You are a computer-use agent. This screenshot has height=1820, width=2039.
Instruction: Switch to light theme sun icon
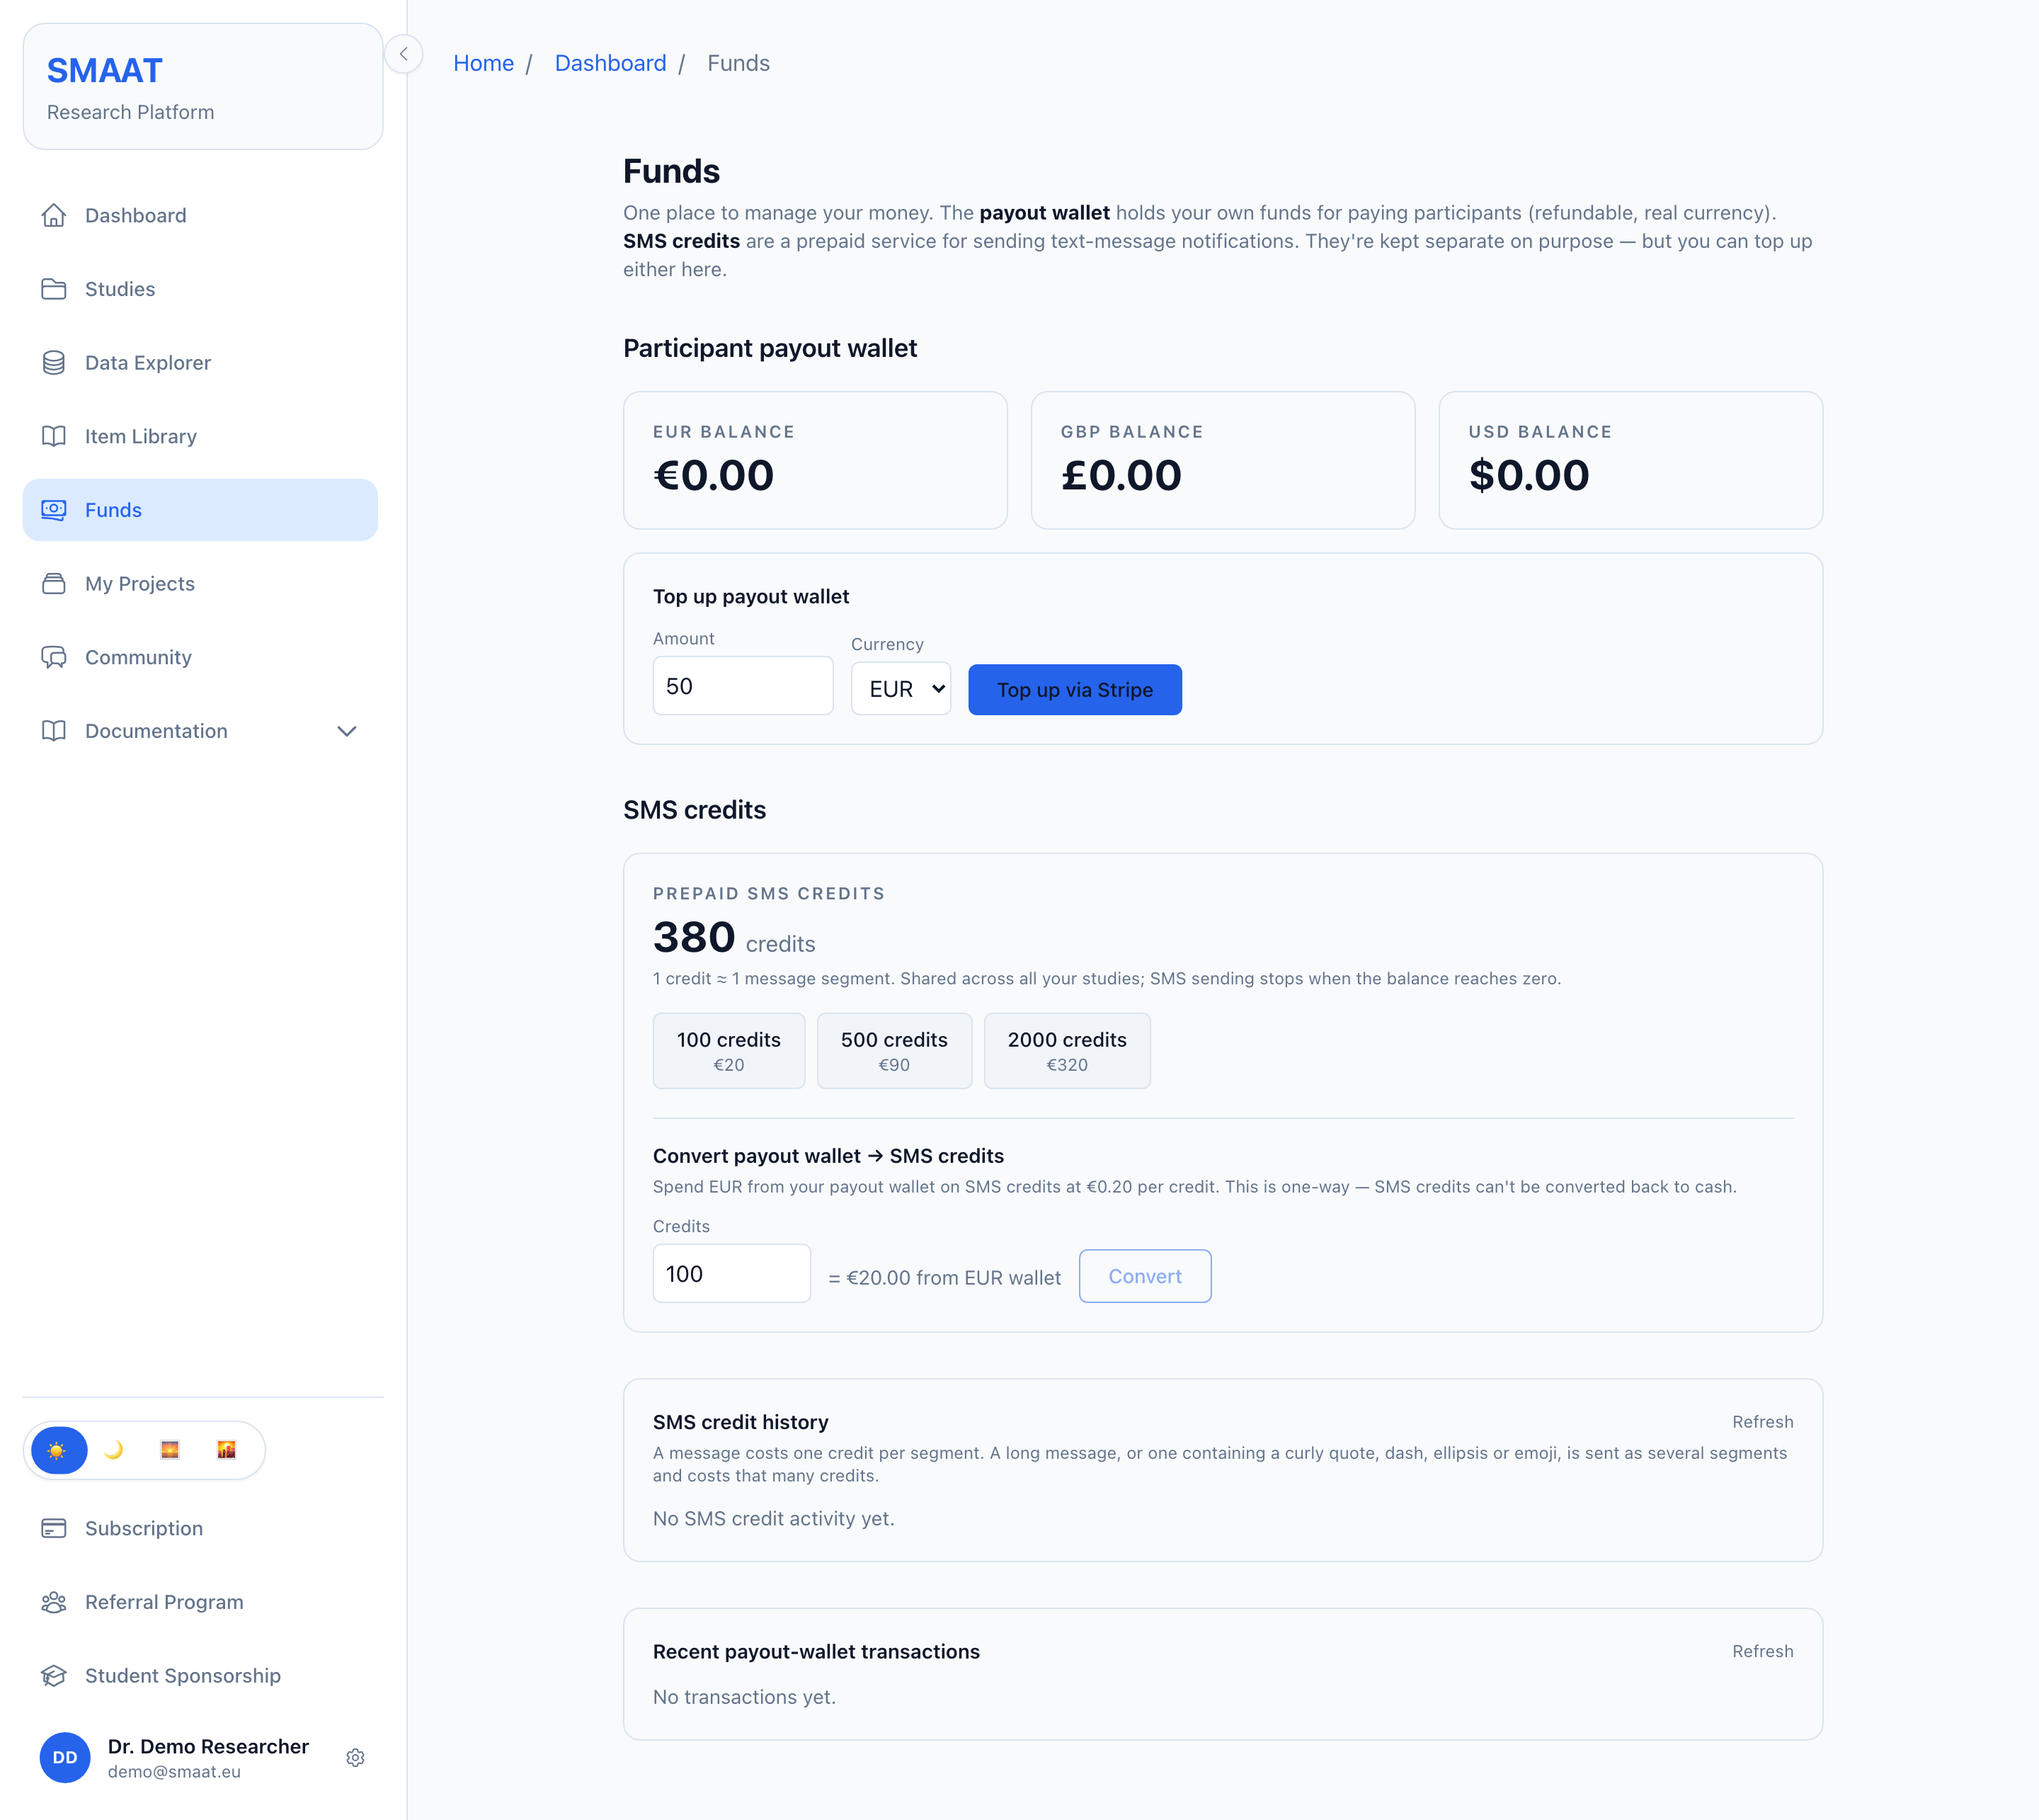58,1450
